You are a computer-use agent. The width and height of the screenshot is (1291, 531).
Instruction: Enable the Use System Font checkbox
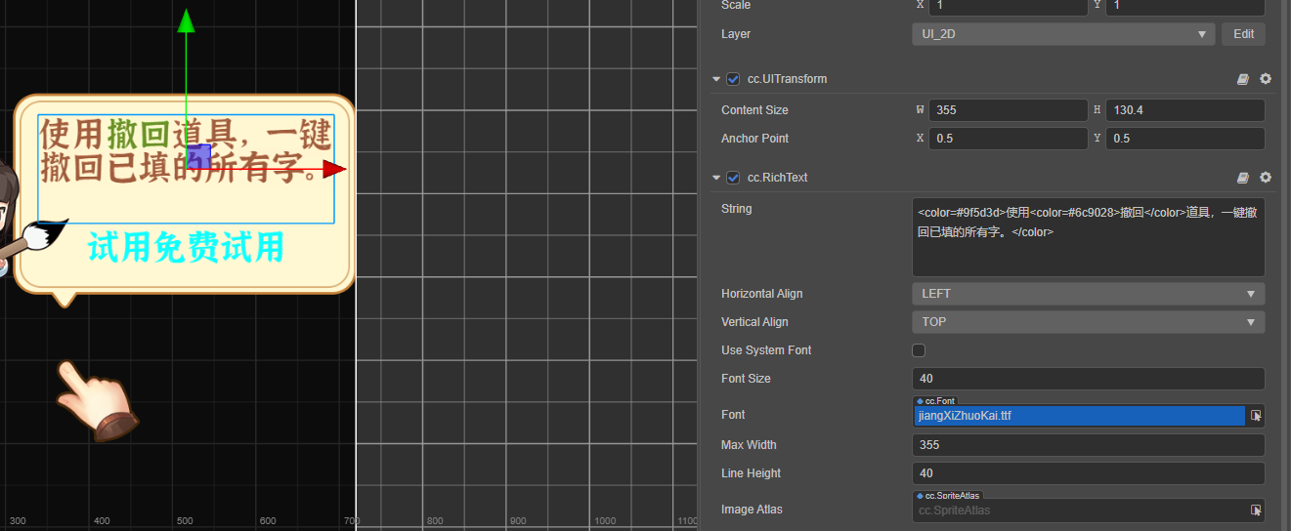coord(919,350)
